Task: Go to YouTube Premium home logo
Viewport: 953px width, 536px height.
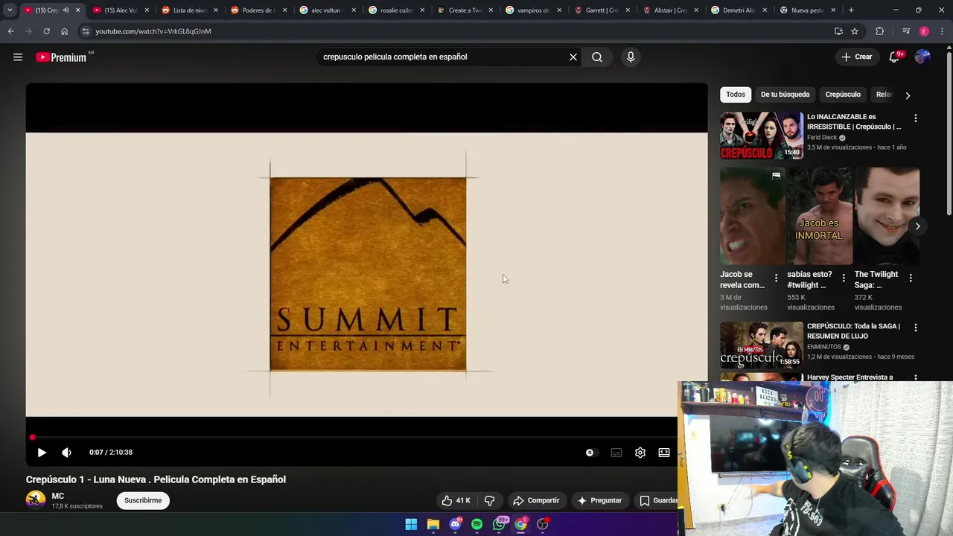Action: (60, 57)
